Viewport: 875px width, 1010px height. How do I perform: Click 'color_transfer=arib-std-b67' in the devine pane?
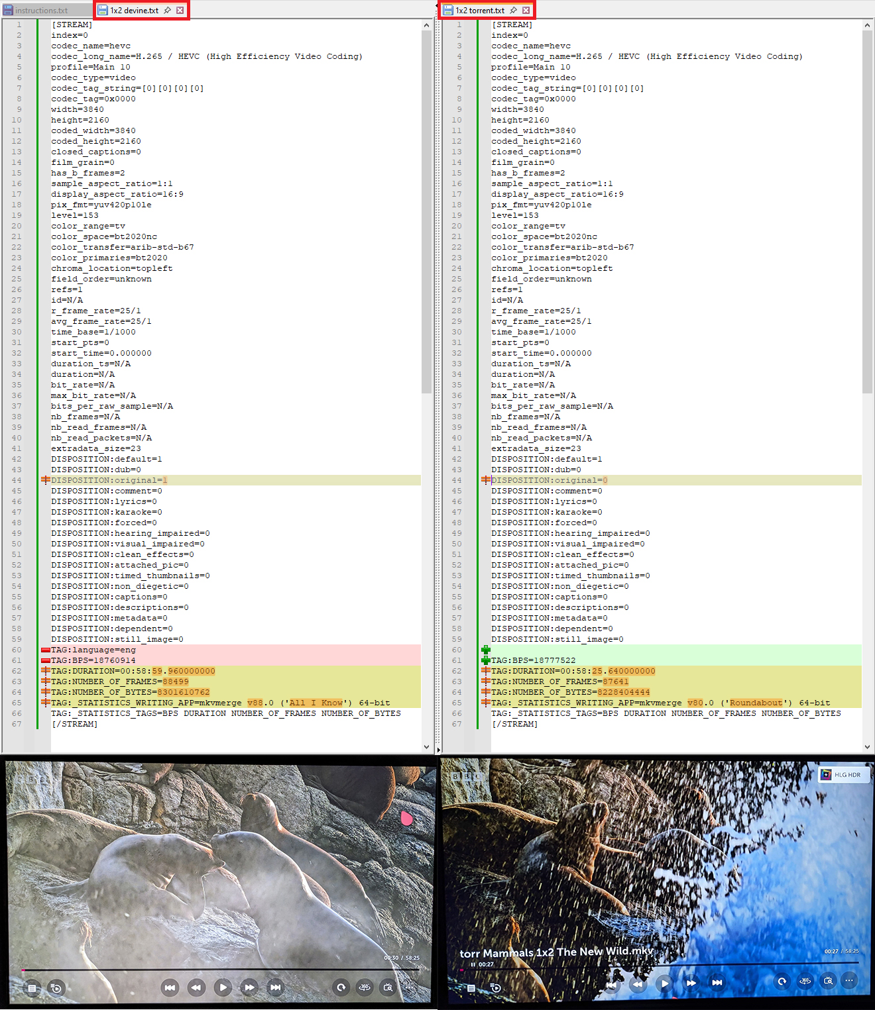[x=123, y=247]
